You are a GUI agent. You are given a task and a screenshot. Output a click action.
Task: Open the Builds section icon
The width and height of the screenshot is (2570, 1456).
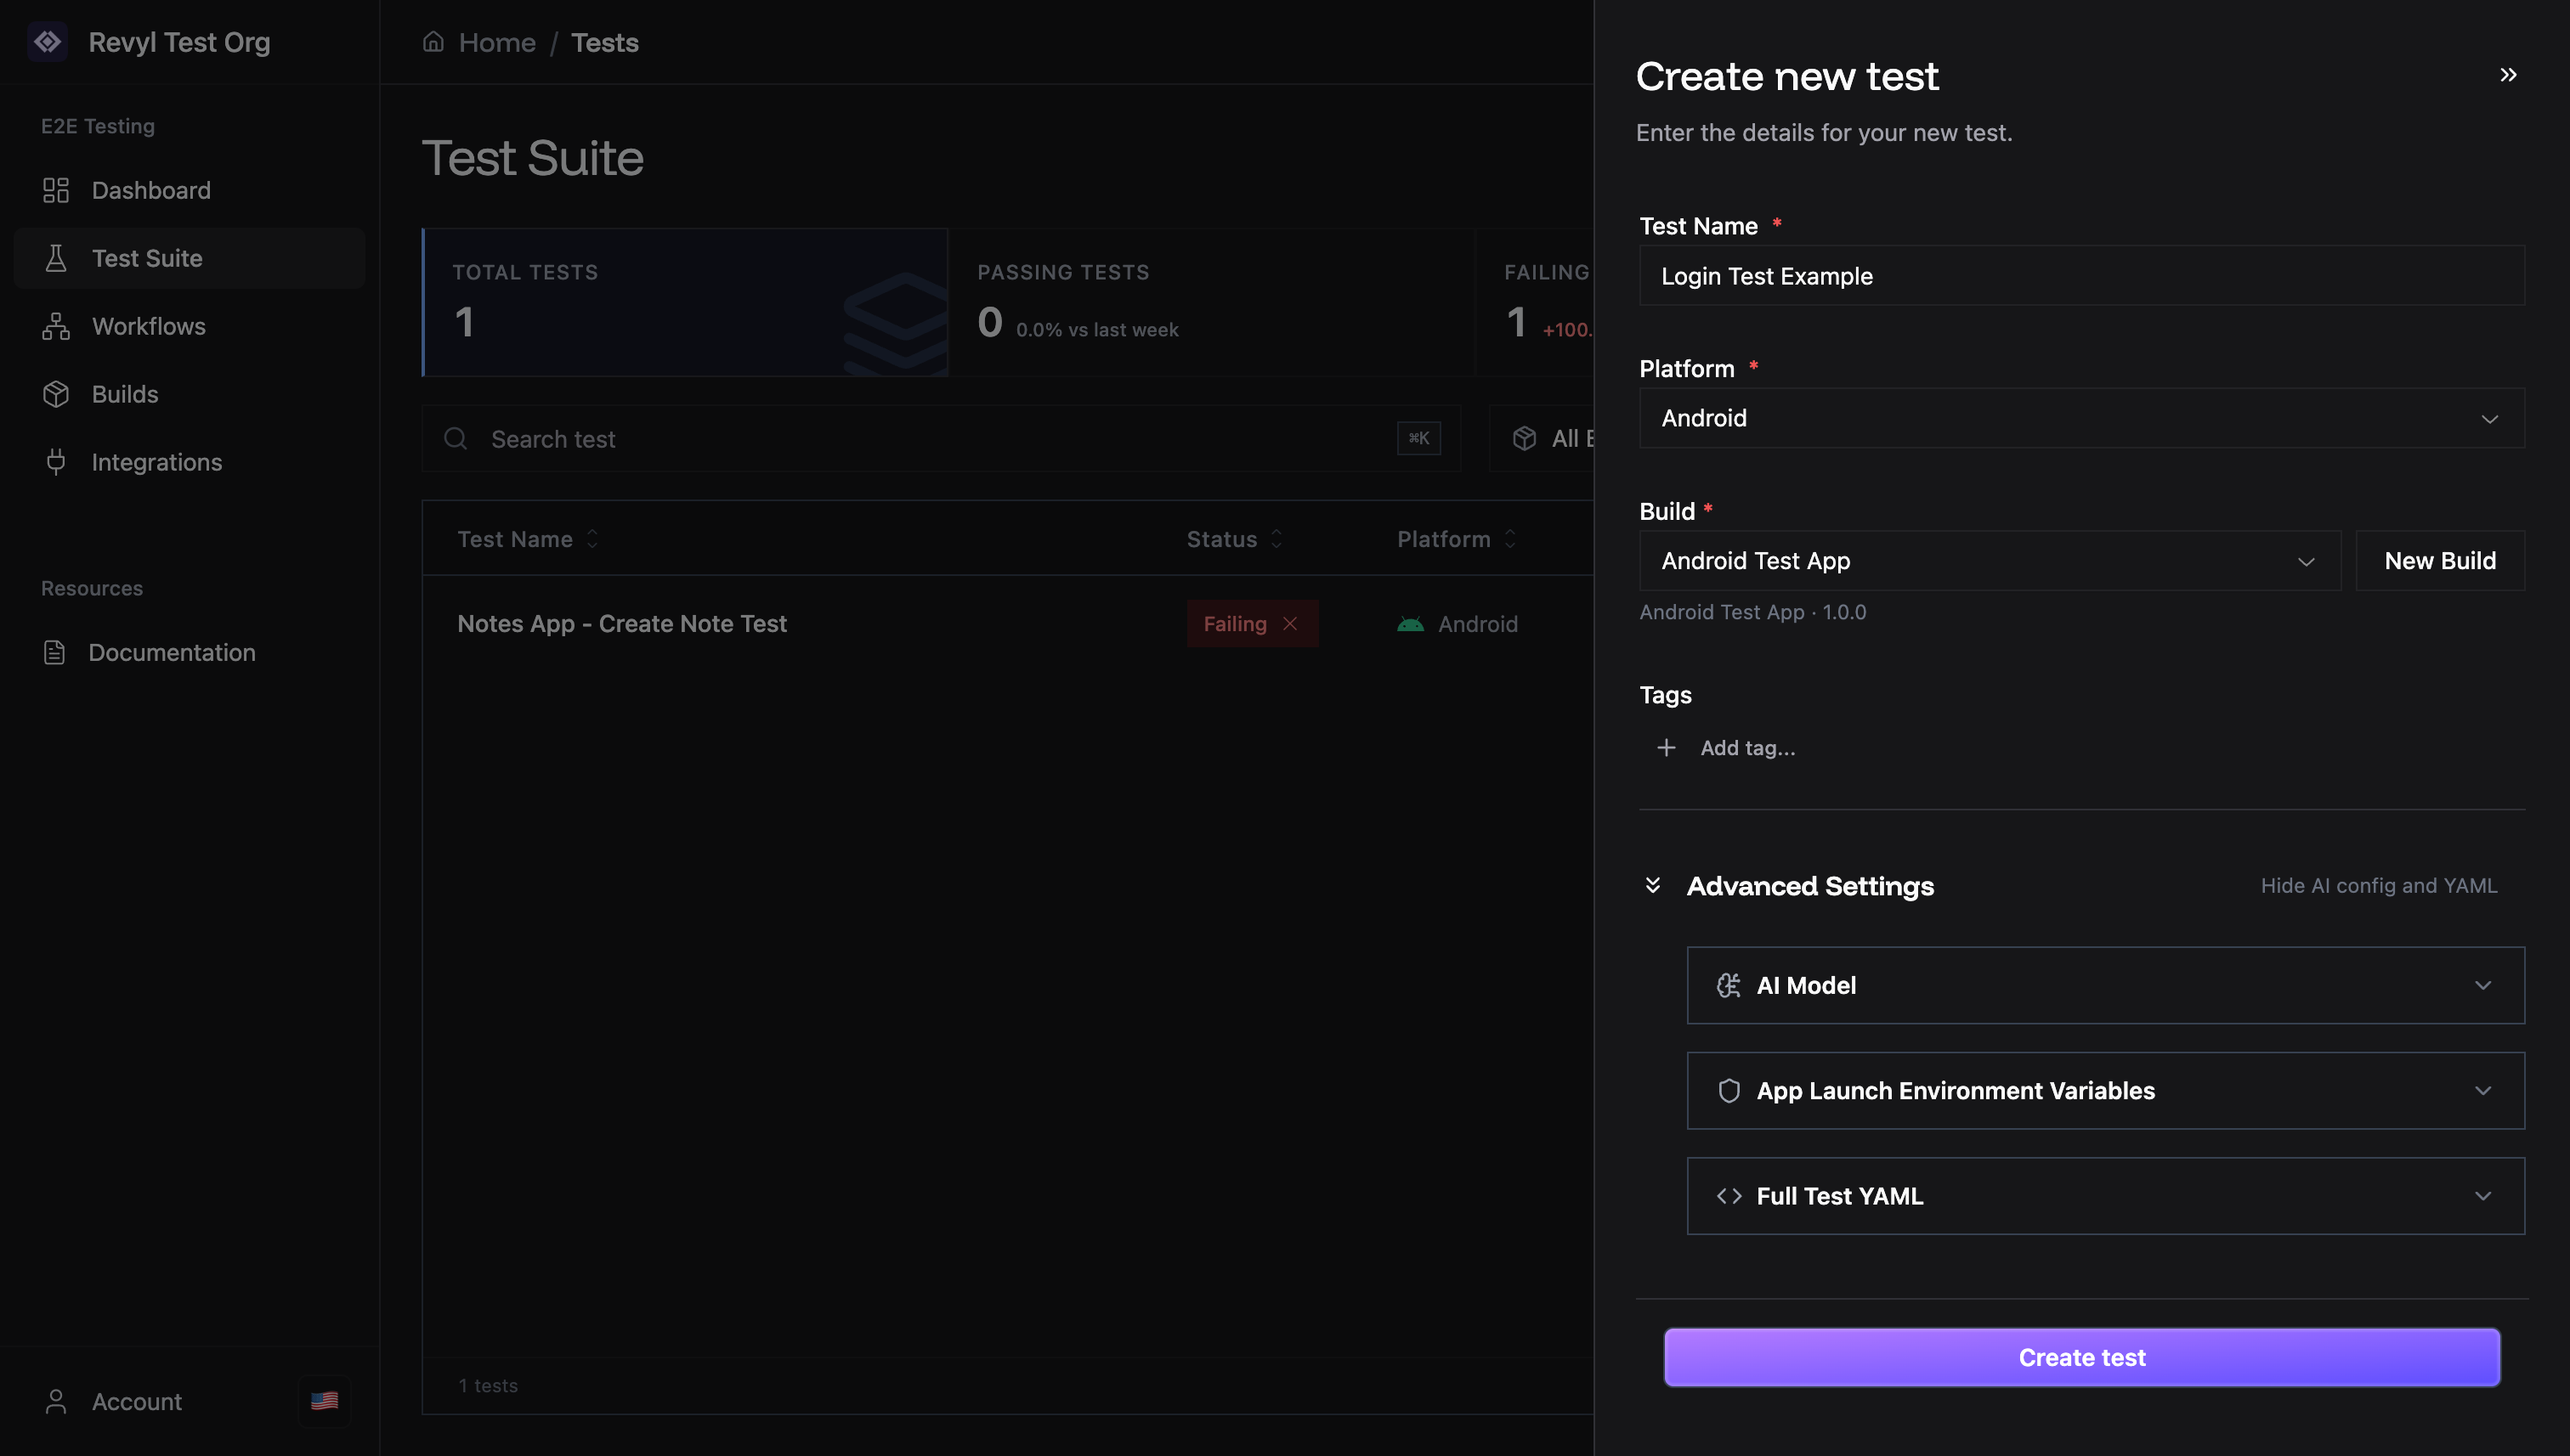(56, 393)
